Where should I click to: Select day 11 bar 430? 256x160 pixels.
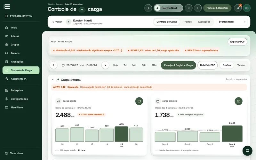pos(77,134)
